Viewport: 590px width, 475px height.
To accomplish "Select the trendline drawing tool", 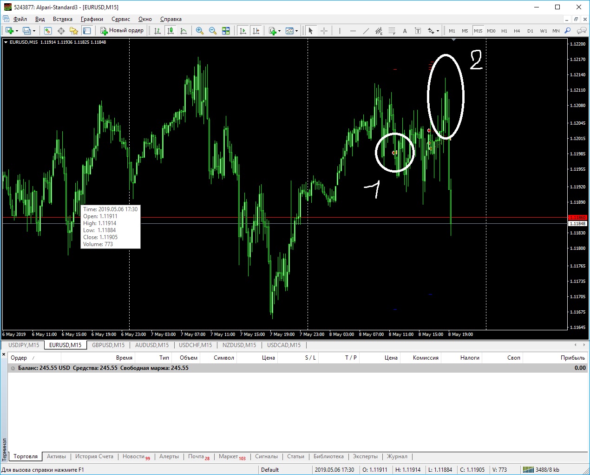I will 366,31.
